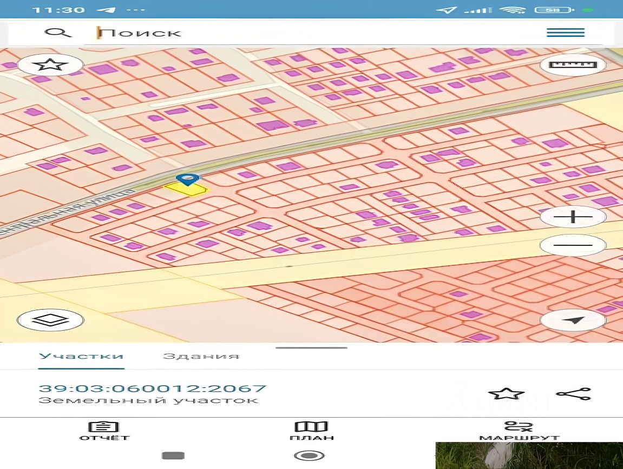The height and width of the screenshot is (469, 623).
Task: Tap the bottom sheet drag handle
Action: pos(312,347)
